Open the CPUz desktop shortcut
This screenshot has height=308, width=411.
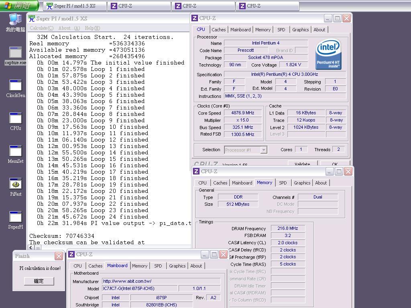tap(16, 121)
